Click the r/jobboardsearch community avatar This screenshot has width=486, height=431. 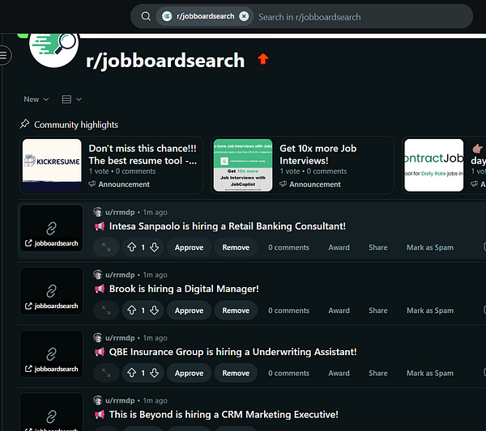(x=53, y=48)
